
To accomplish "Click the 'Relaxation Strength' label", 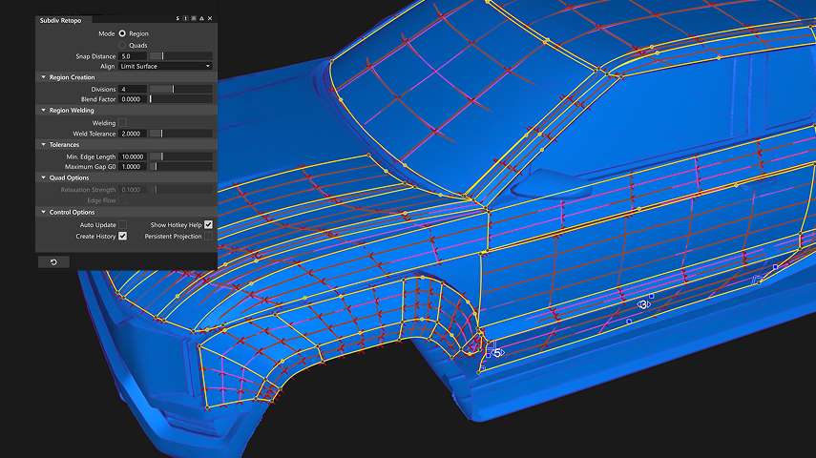I will click(x=88, y=190).
